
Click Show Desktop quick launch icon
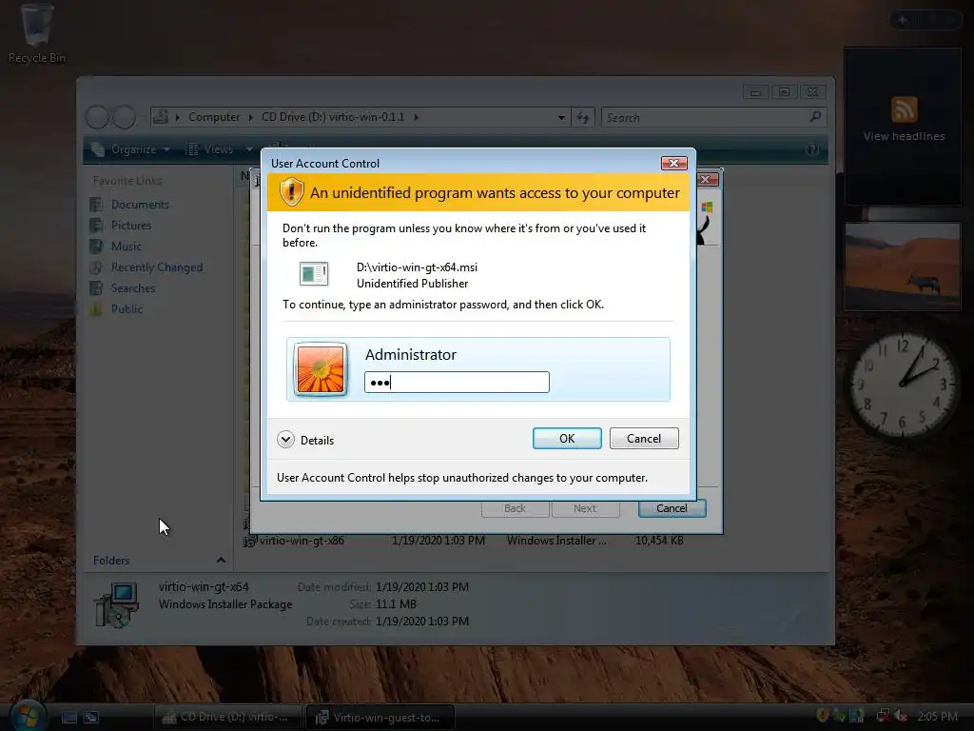tap(68, 718)
